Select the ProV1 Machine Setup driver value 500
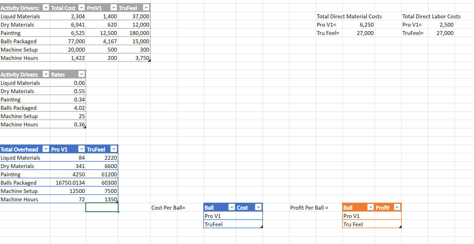Viewport: 474px width, 244px height. (x=102, y=50)
